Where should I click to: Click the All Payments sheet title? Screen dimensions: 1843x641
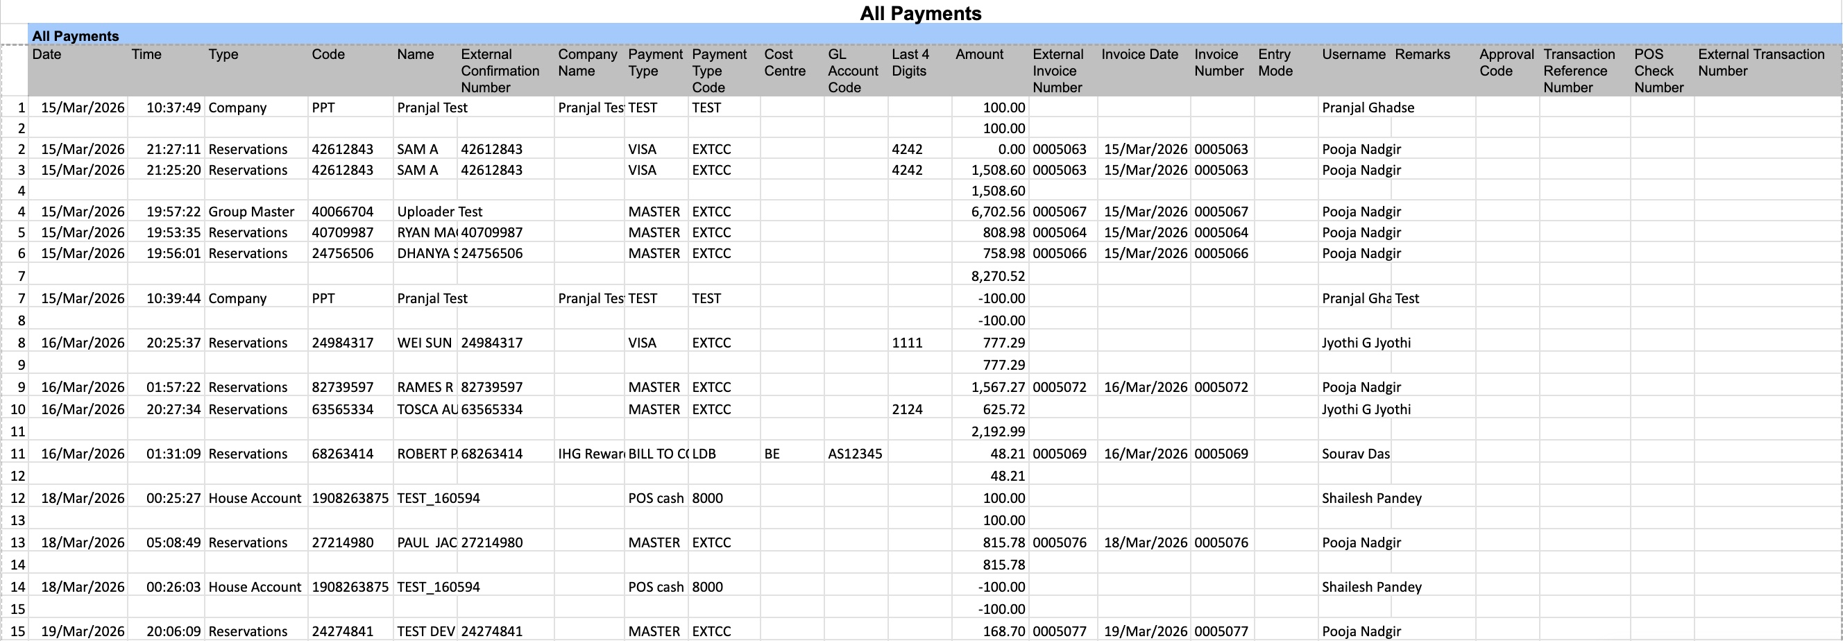coord(920,14)
